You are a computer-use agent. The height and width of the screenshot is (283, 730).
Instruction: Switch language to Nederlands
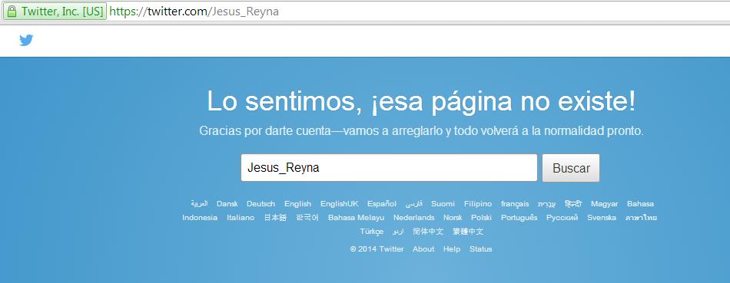(414, 218)
